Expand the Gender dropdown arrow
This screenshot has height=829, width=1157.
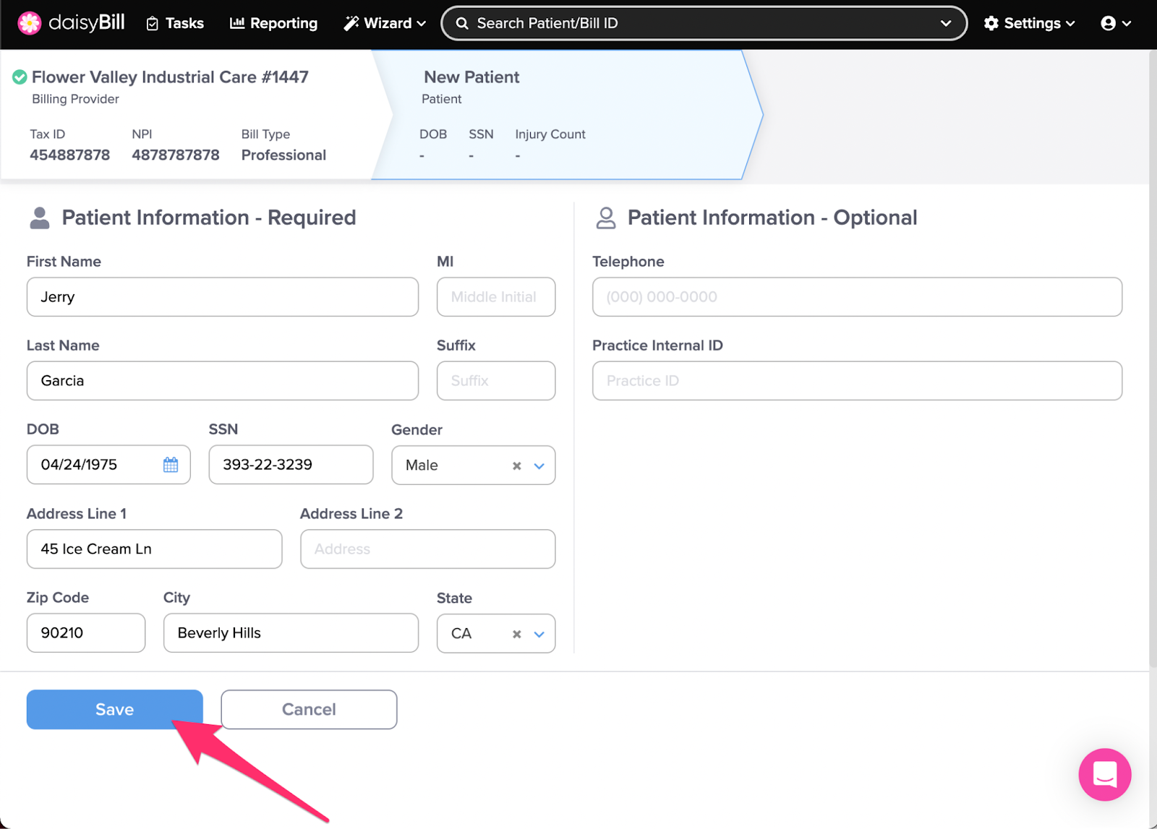tap(539, 466)
